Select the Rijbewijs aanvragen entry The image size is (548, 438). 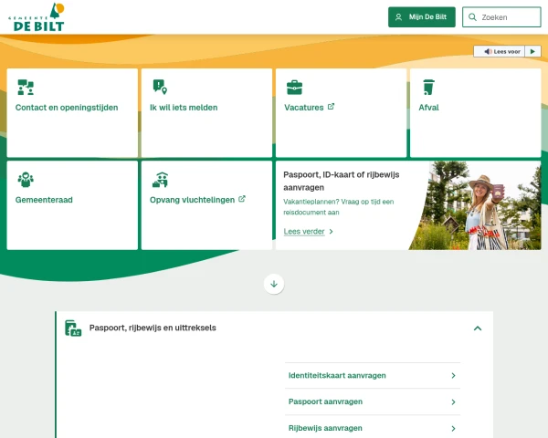[x=373, y=428]
